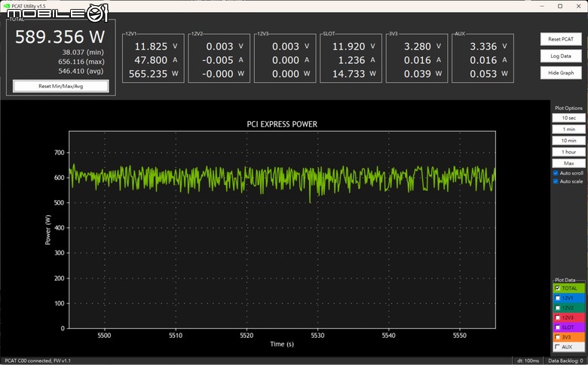This screenshot has height=365, width=588.
Task: Click the PCAT Utility app icon in title bar
Action: click(6, 6)
